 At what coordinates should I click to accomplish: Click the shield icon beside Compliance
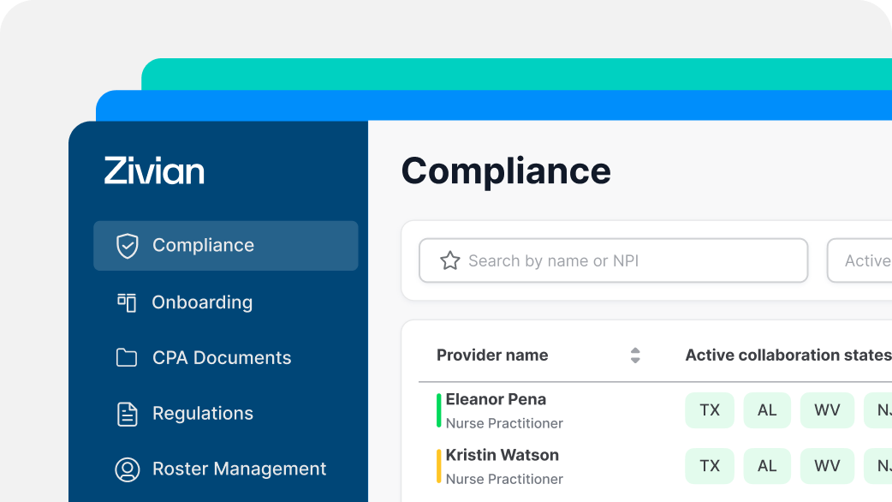pos(127,246)
